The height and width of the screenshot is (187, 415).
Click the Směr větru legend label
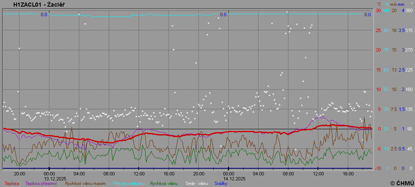[197, 183]
